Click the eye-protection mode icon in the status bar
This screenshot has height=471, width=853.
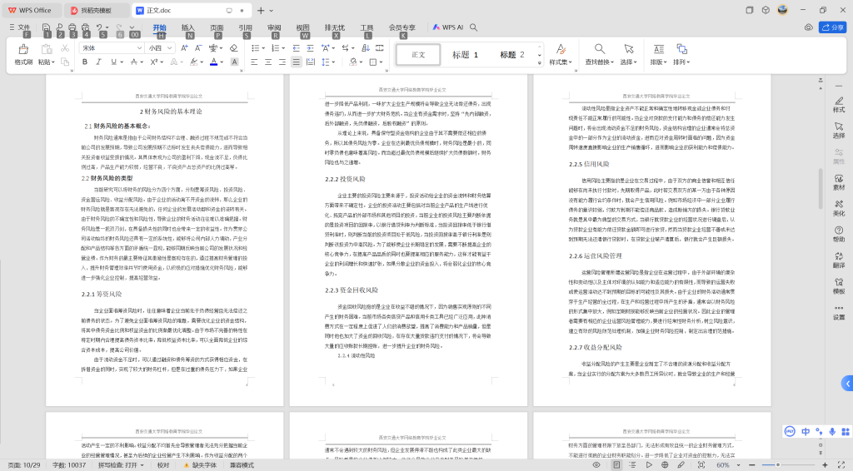(596, 465)
